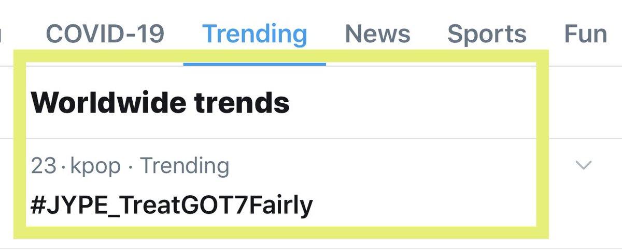Select the Trending tab
Screen dimensions: 622x251
point(255,34)
